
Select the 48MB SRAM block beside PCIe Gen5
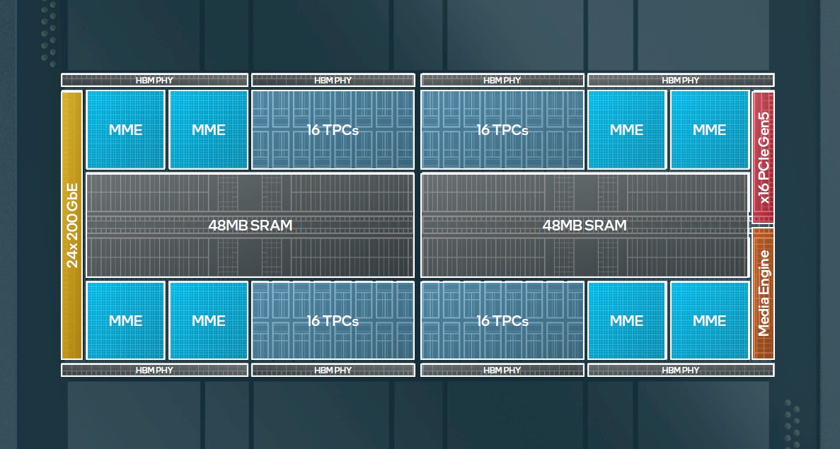585,226
